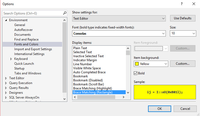Open the font Size dropdown
The height and width of the screenshot is (116, 200).
[x=183, y=34]
